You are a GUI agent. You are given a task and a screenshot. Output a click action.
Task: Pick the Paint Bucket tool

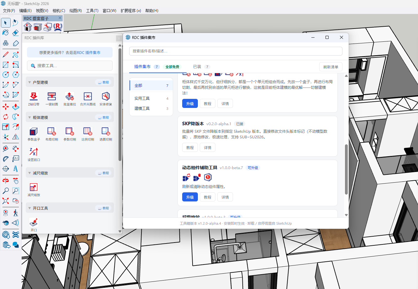coord(6,33)
